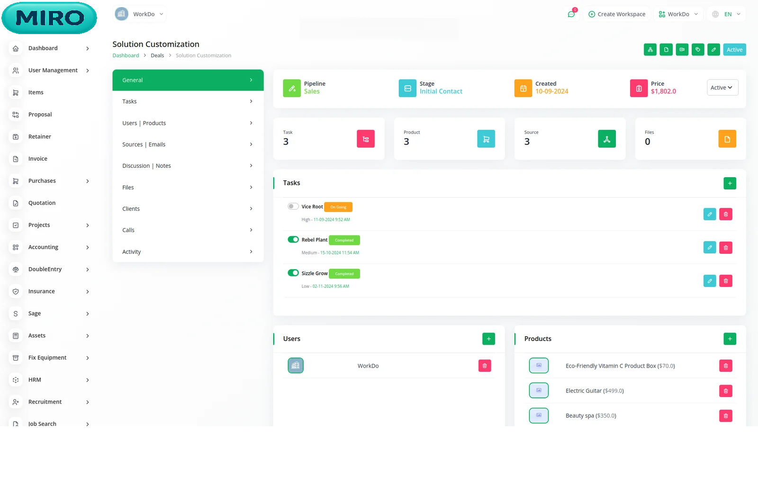The height and width of the screenshot is (485, 758).
Task: Toggle off the Rebel Plant task switch
Action: click(x=293, y=240)
